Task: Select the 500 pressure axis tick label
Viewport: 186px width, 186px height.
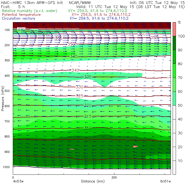Action: pos(7,91)
